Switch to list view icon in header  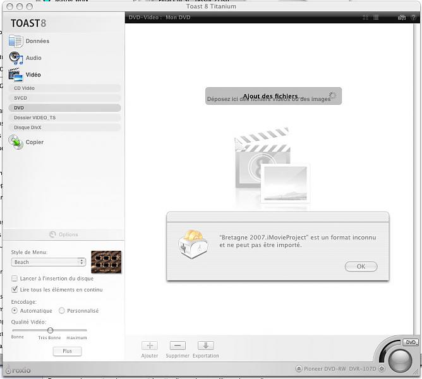pos(376,18)
